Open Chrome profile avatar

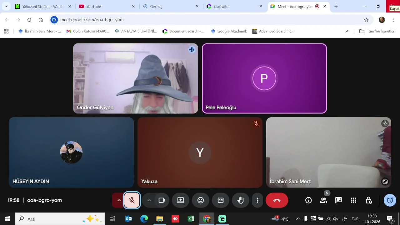[382, 20]
